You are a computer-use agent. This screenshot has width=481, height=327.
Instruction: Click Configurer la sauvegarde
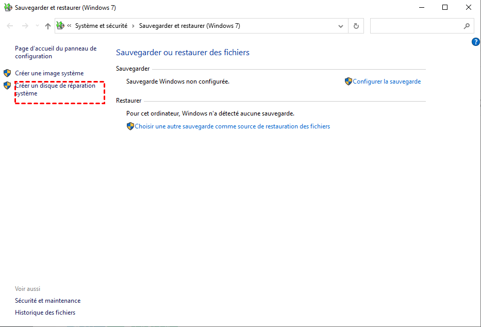coord(387,81)
